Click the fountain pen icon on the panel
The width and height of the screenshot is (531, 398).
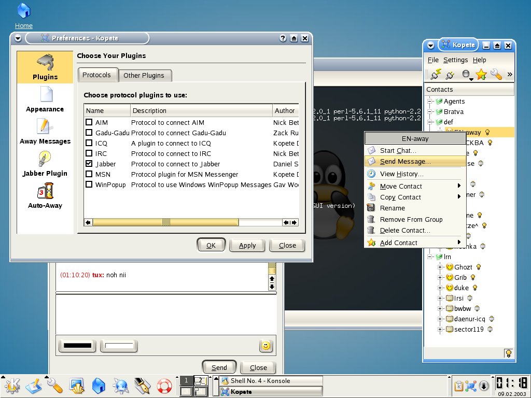point(142,386)
